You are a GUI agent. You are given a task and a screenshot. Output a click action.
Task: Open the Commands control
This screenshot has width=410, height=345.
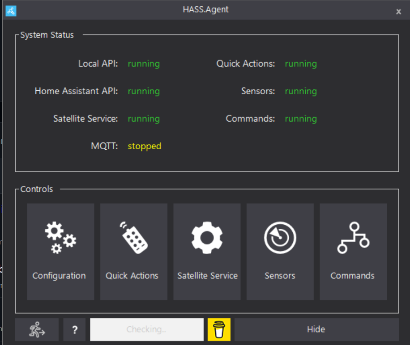353,252
